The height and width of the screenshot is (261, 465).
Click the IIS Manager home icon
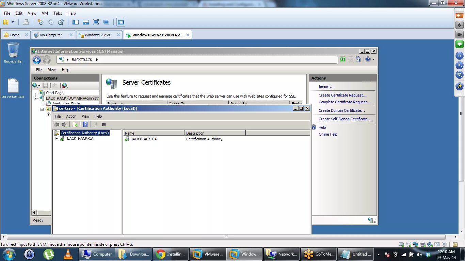click(x=358, y=59)
